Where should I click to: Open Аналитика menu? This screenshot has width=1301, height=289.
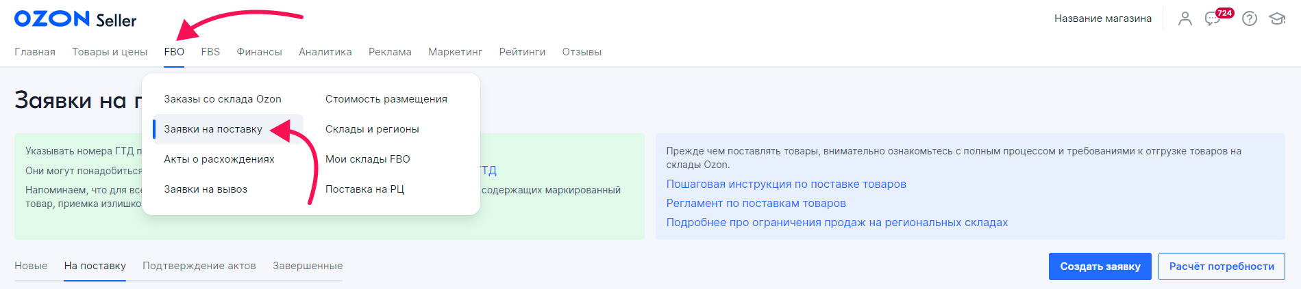pos(325,52)
